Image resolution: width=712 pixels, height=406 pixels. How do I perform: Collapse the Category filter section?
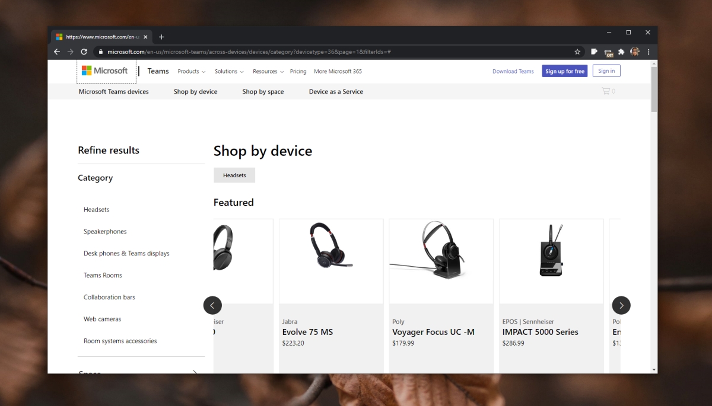click(x=96, y=178)
